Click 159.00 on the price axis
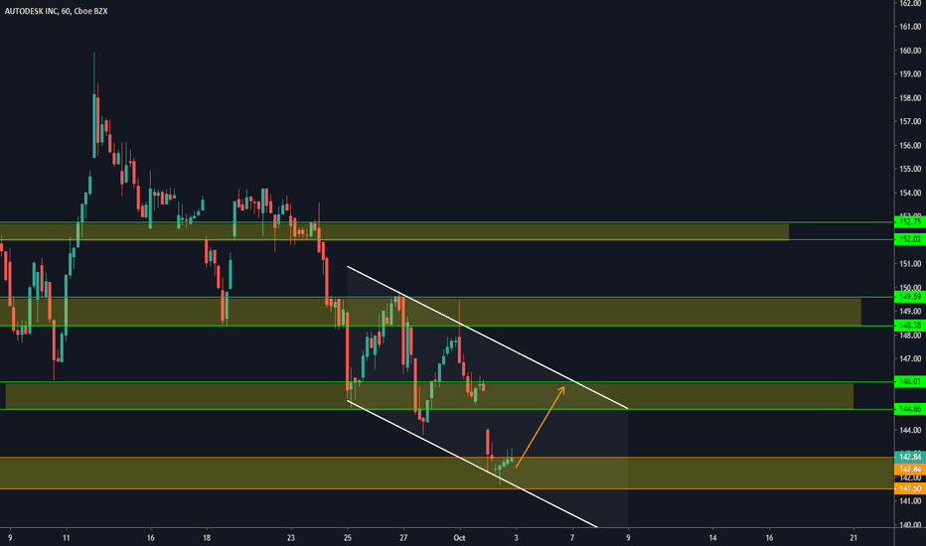 (x=910, y=74)
